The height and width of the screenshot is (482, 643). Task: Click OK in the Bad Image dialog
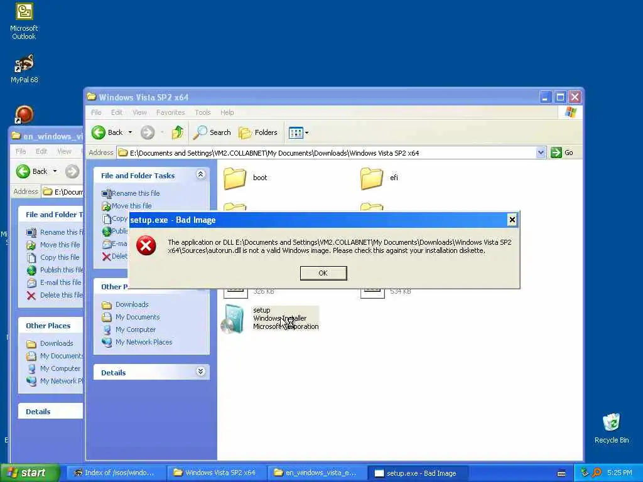[x=323, y=273]
